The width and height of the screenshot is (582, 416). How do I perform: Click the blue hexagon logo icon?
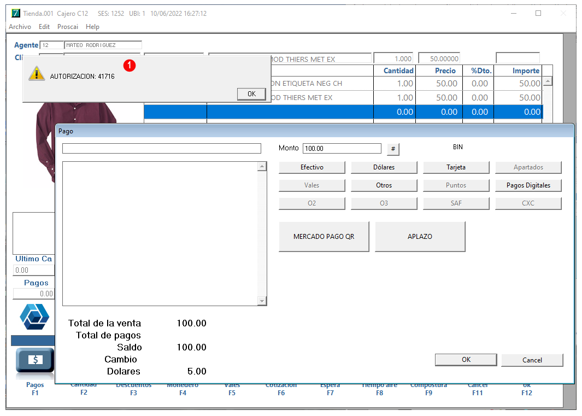34,317
